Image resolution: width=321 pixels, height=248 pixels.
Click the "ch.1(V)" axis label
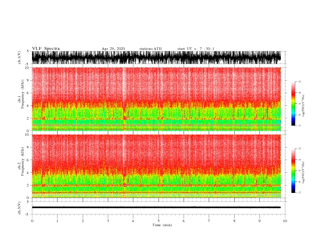(19, 58)
